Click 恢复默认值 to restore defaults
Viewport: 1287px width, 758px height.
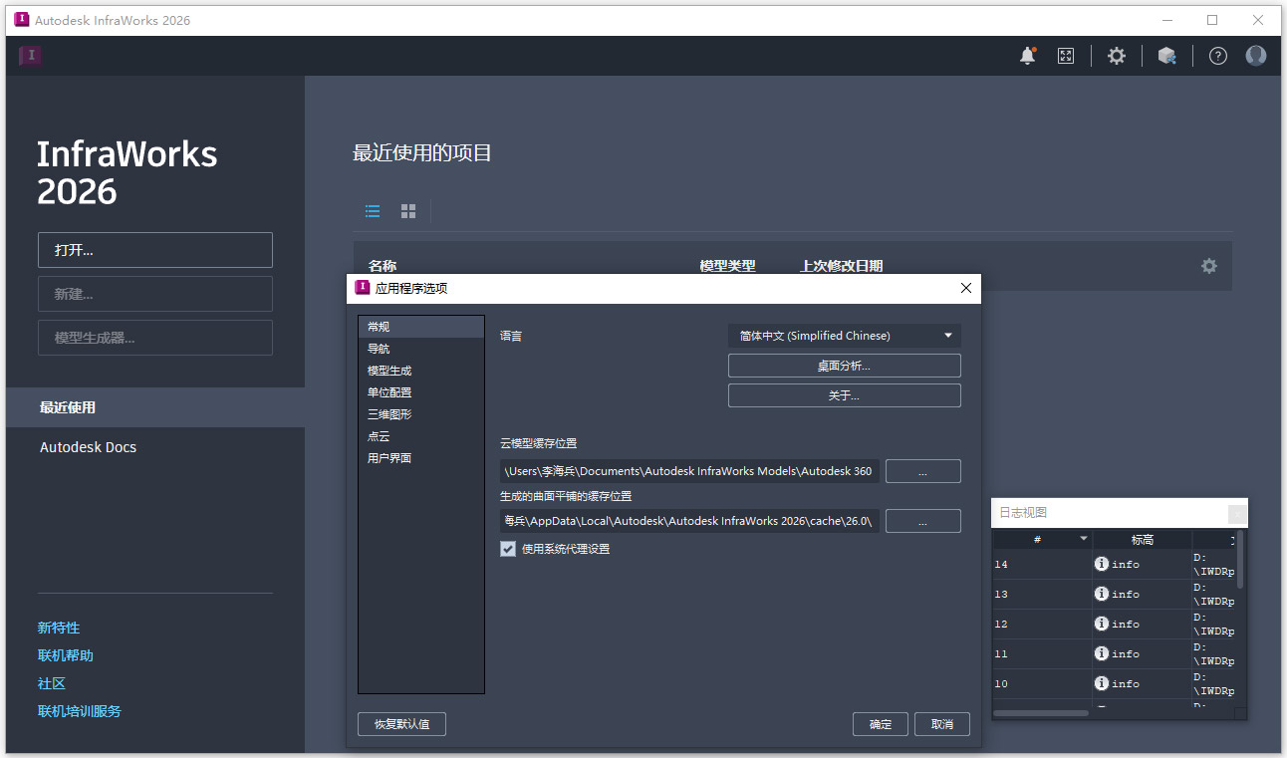point(401,724)
